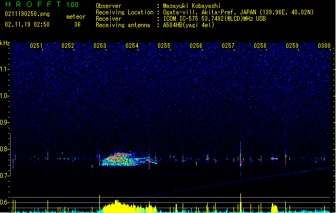This screenshot has height=213, width=336.
Task: Click the 1.1 kHz axis label
Action: (x=4, y=69)
